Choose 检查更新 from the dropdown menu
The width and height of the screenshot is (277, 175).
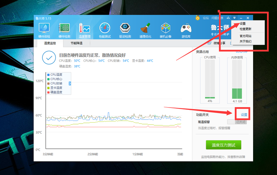click(245, 29)
